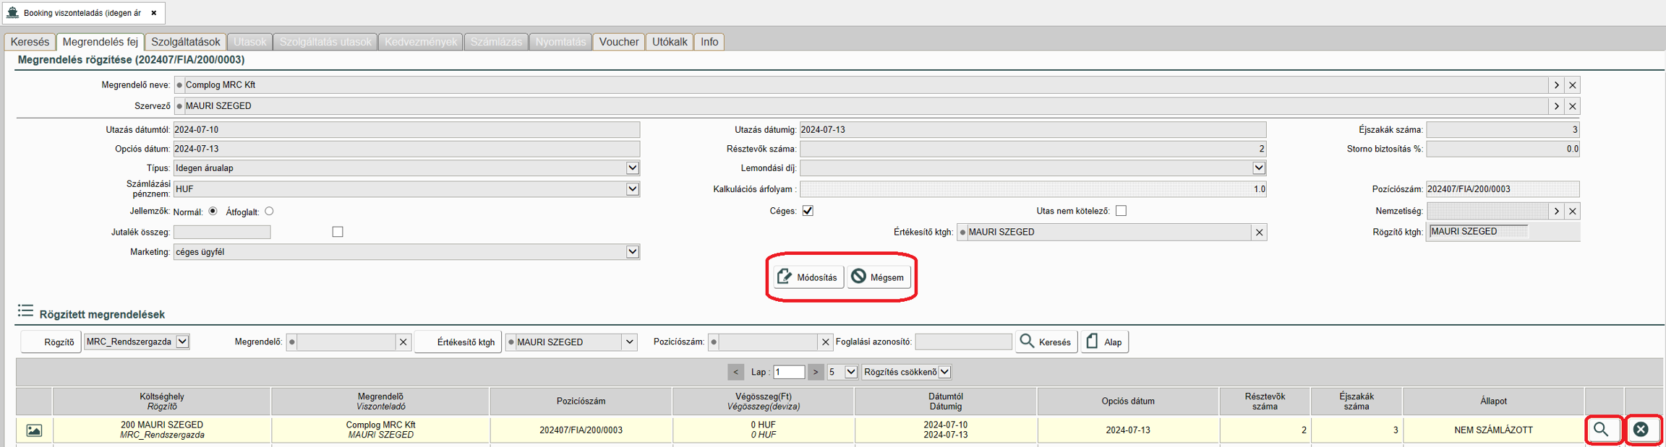Click the Foglalási azonosító input field

pyautogui.click(x=963, y=342)
